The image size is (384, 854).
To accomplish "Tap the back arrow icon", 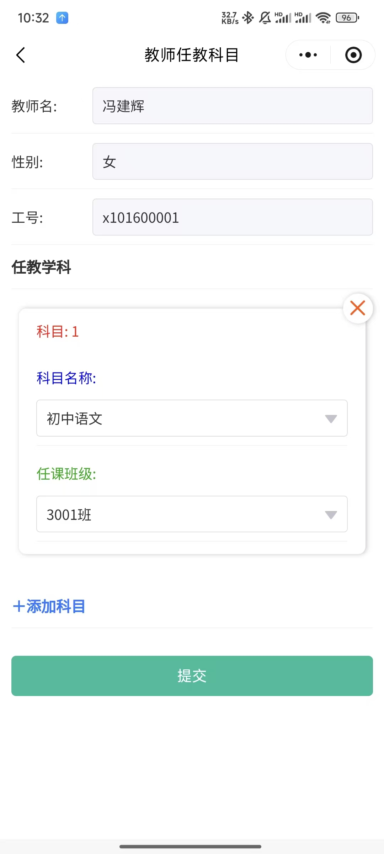I will tap(21, 55).
